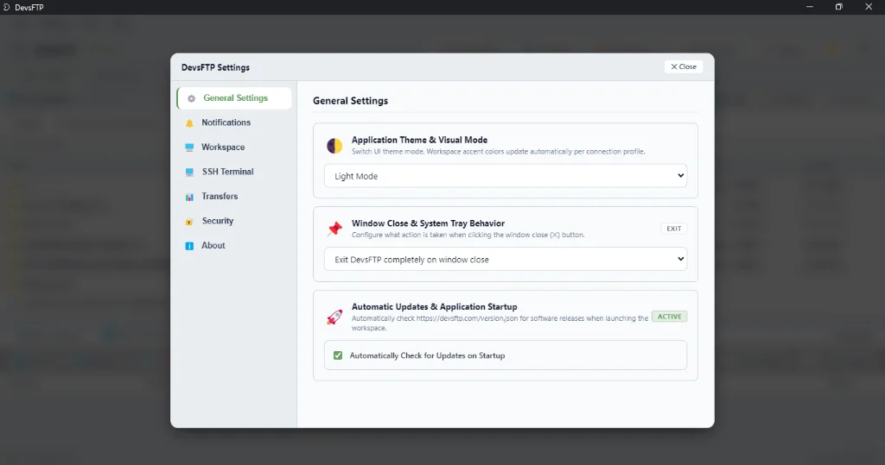The height and width of the screenshot is (465, 885).
Task: Click the info icon beside About
Action: pyautogui.click(x=189, y=246)
